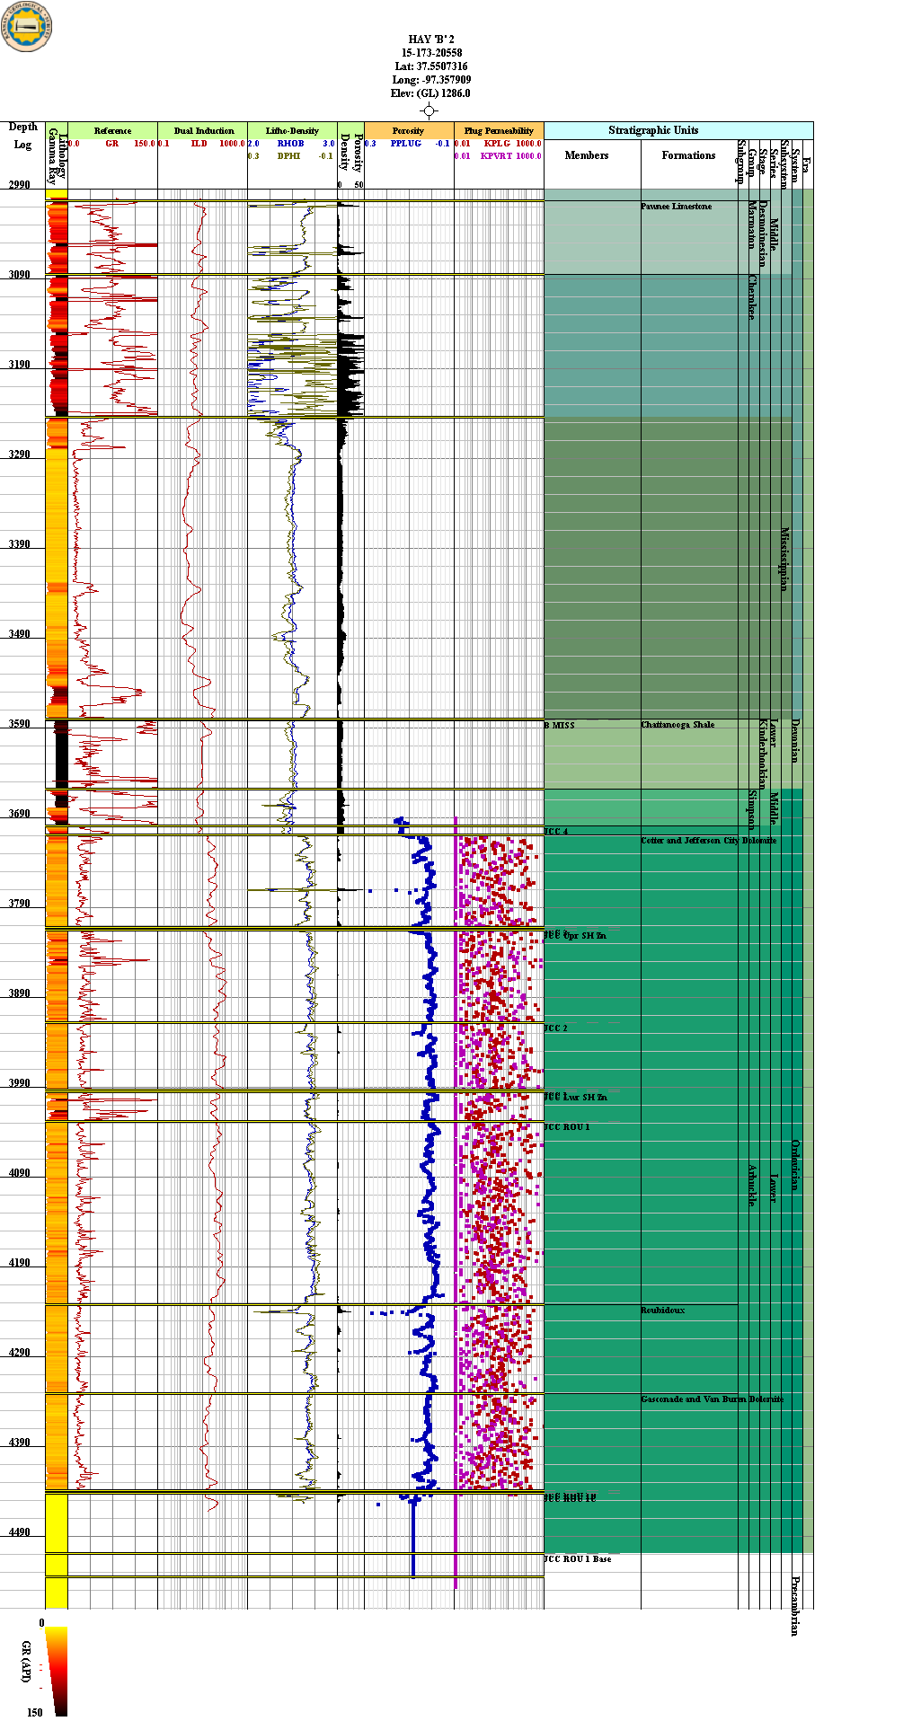Select the API number 15-173-20558
The width and height of the screenshot is (921, 1721).
point(431,53)
